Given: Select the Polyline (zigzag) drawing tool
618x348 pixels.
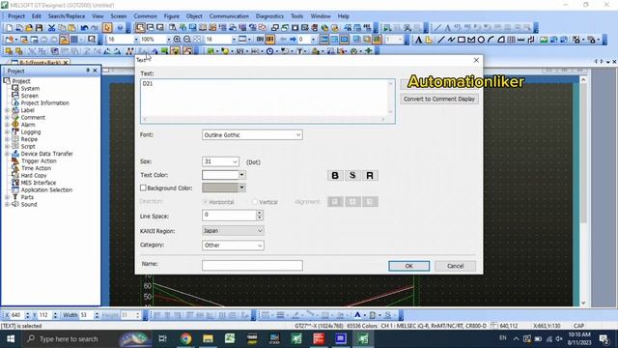Looking at the screenshot, I should pos(451,40).
